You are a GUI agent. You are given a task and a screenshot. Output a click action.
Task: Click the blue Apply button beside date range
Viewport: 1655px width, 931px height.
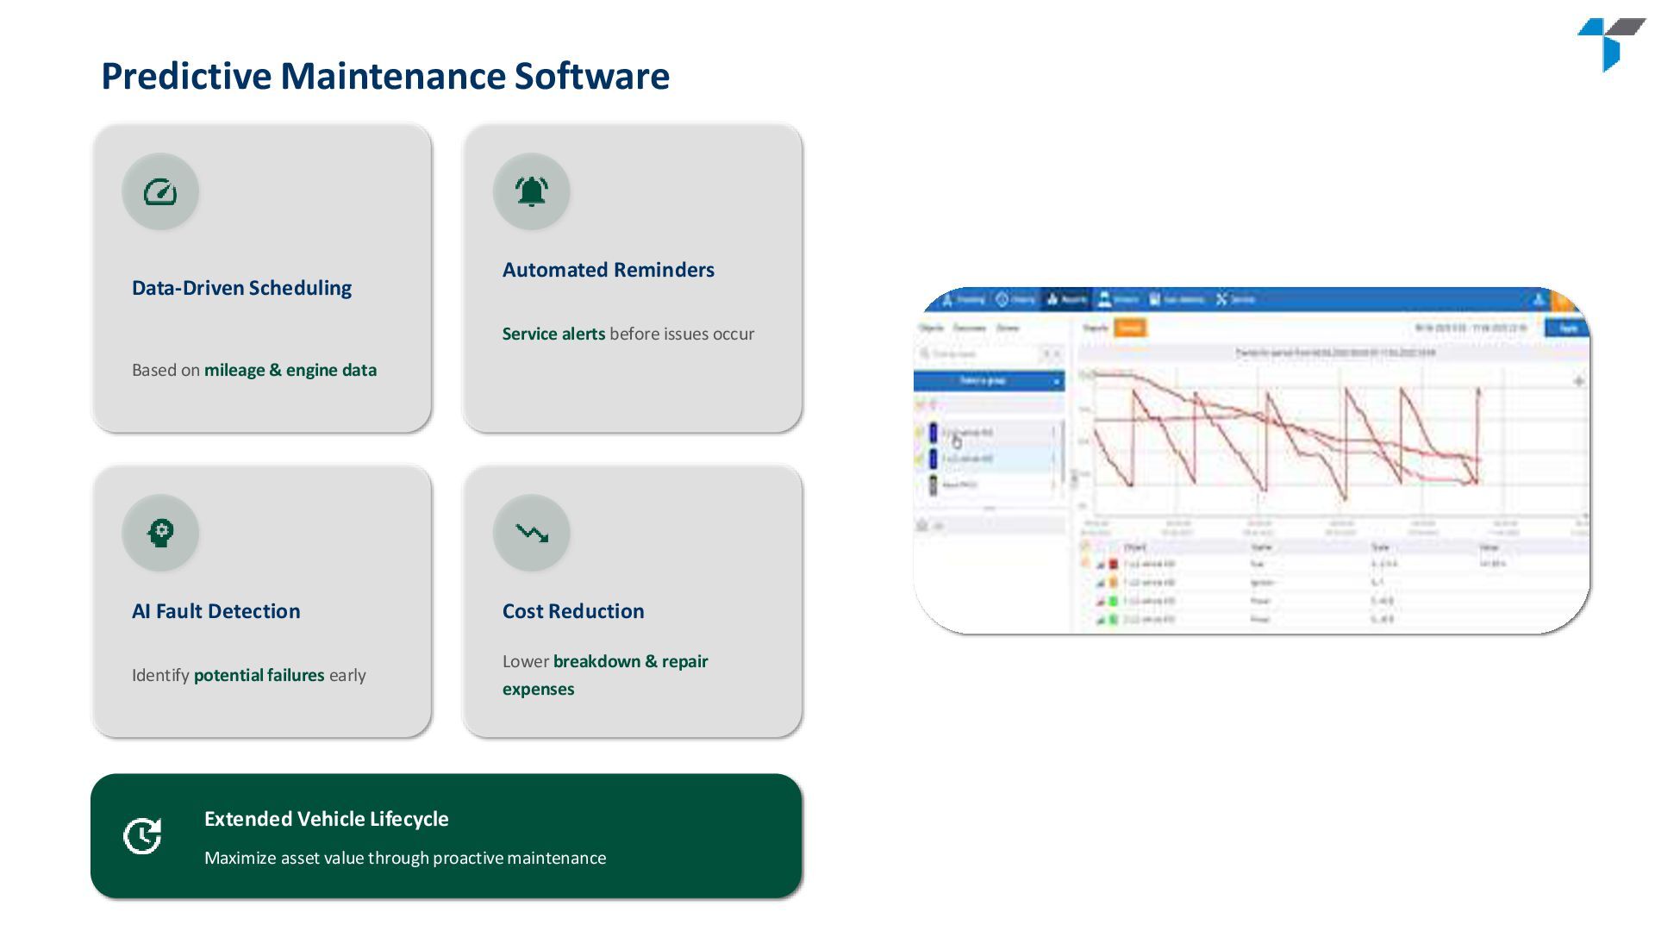point(1568,328)
